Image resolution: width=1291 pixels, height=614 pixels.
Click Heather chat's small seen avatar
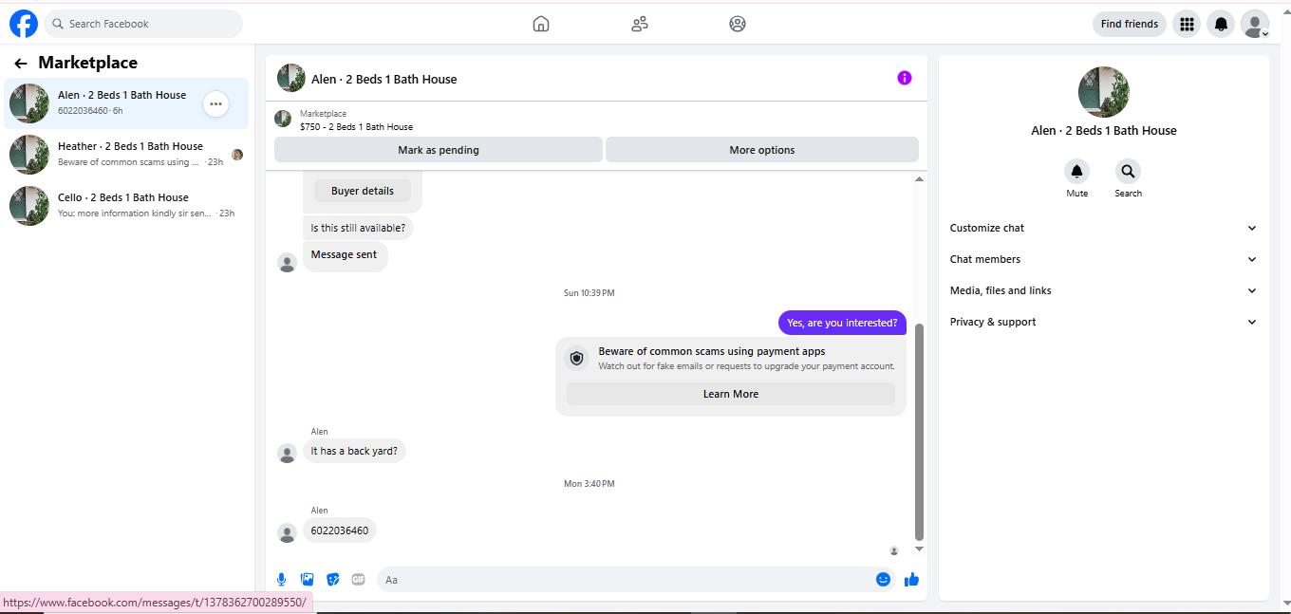pyautogui.click(x=237, y=155)
